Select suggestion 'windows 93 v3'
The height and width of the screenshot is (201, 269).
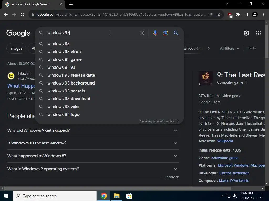point(110,67)
